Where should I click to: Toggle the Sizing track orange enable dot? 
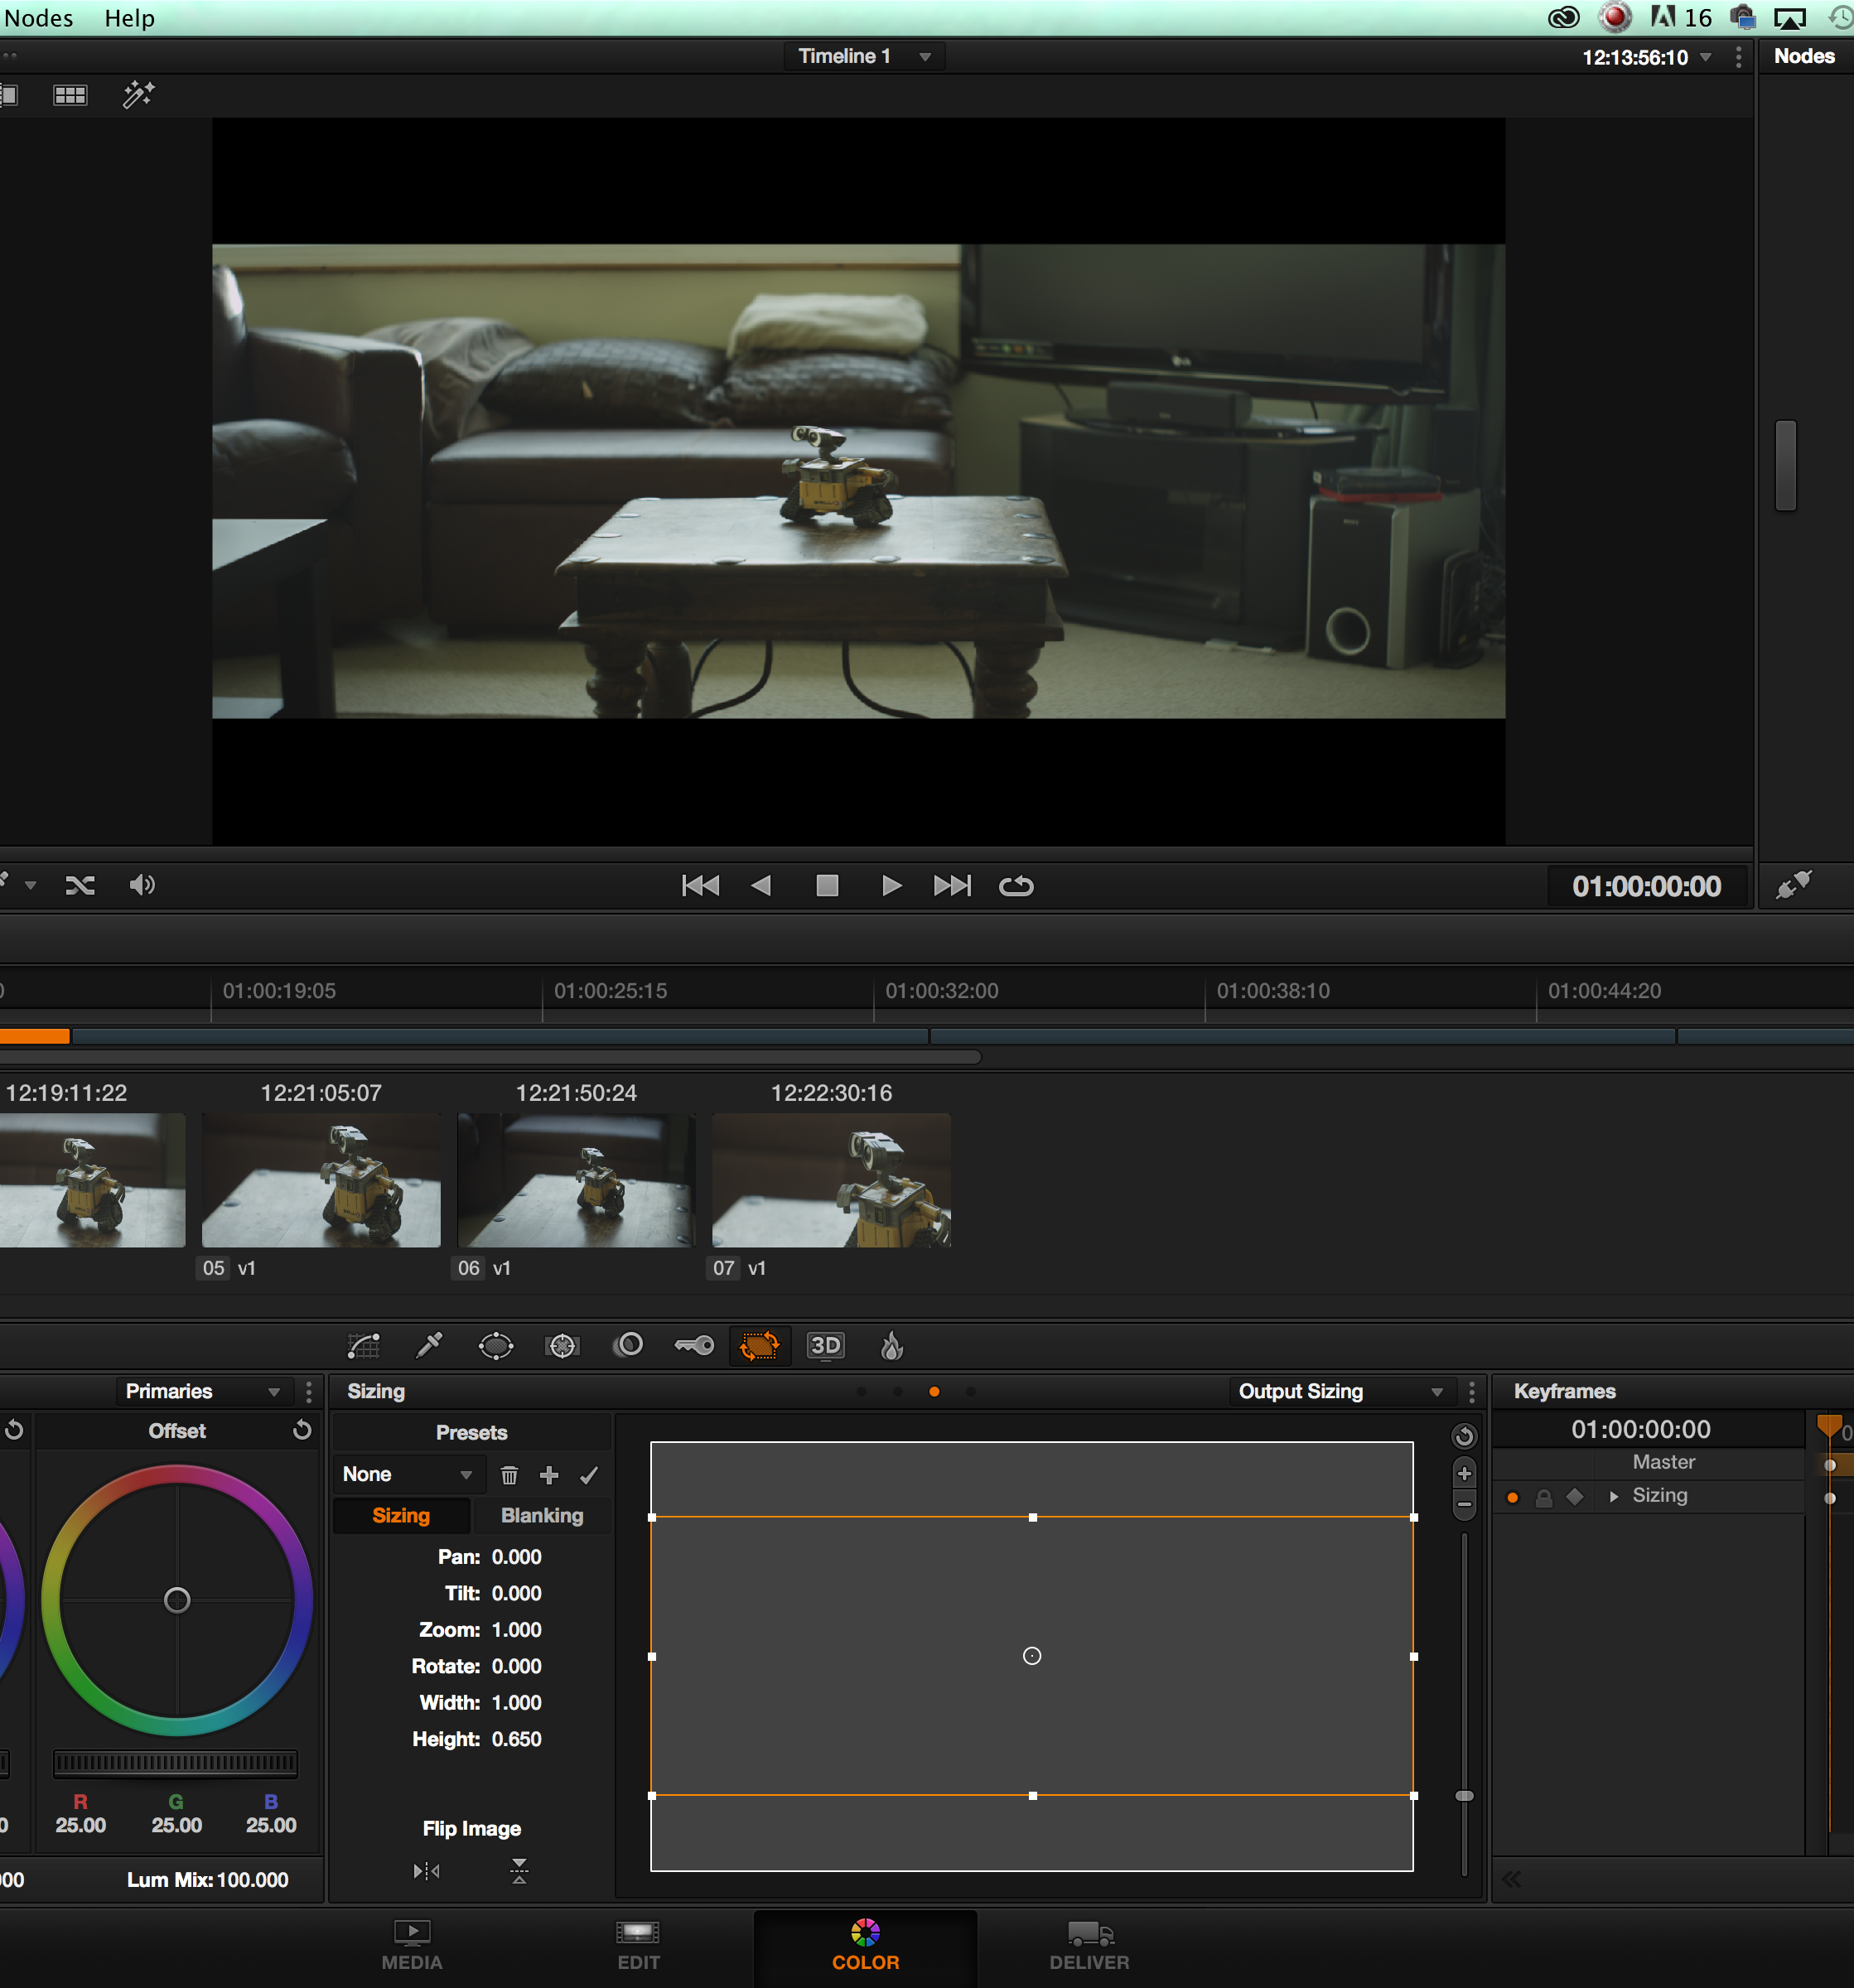pos(1513,1498)
